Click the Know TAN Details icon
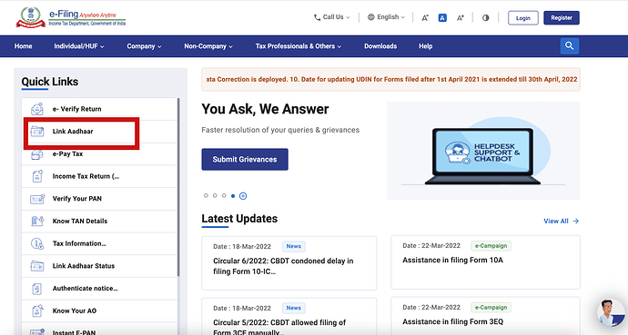This screenshot has width=628, height=335. 37,221
